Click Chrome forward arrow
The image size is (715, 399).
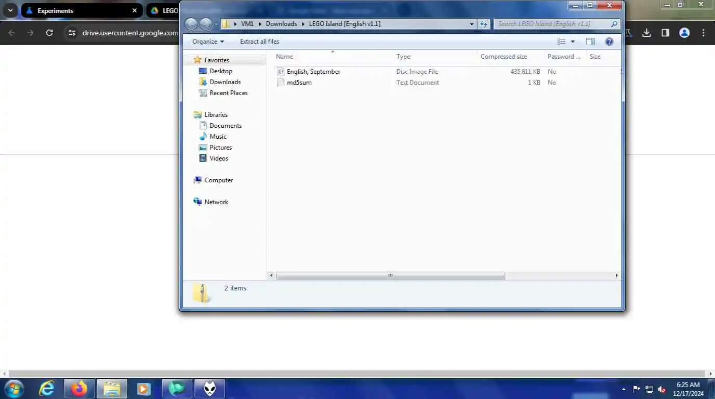tap(31, 33)
